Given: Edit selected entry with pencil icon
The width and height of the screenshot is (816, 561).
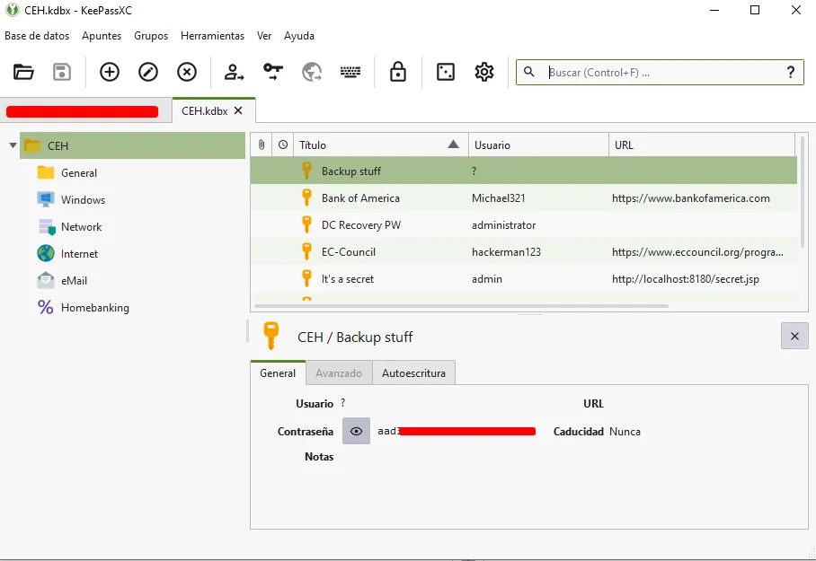Looking at the screenshot, I should pyautogui.click(x=147, y=72).
